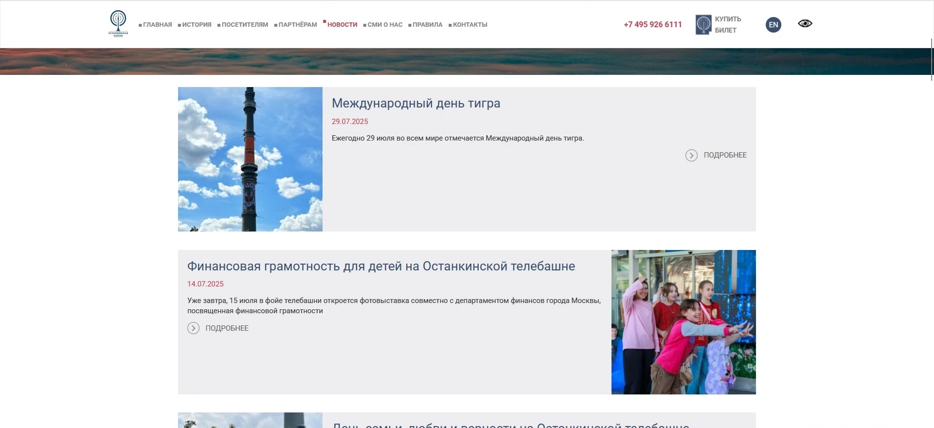Click the text Ежегодно 29 июля во всем мире
Screen dimensions: 934x428
[458, 138]
